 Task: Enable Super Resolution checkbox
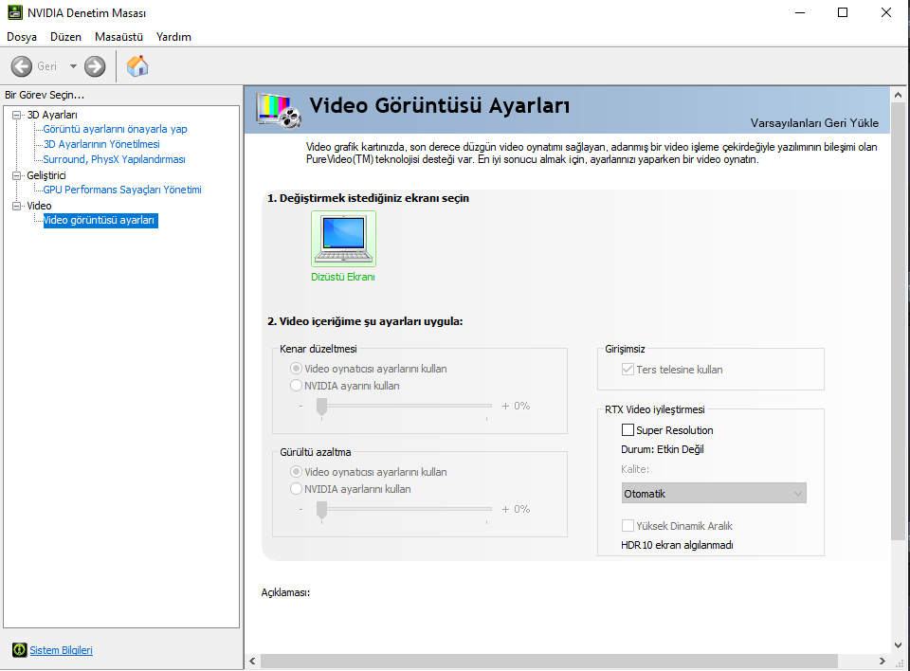(628, 430)
